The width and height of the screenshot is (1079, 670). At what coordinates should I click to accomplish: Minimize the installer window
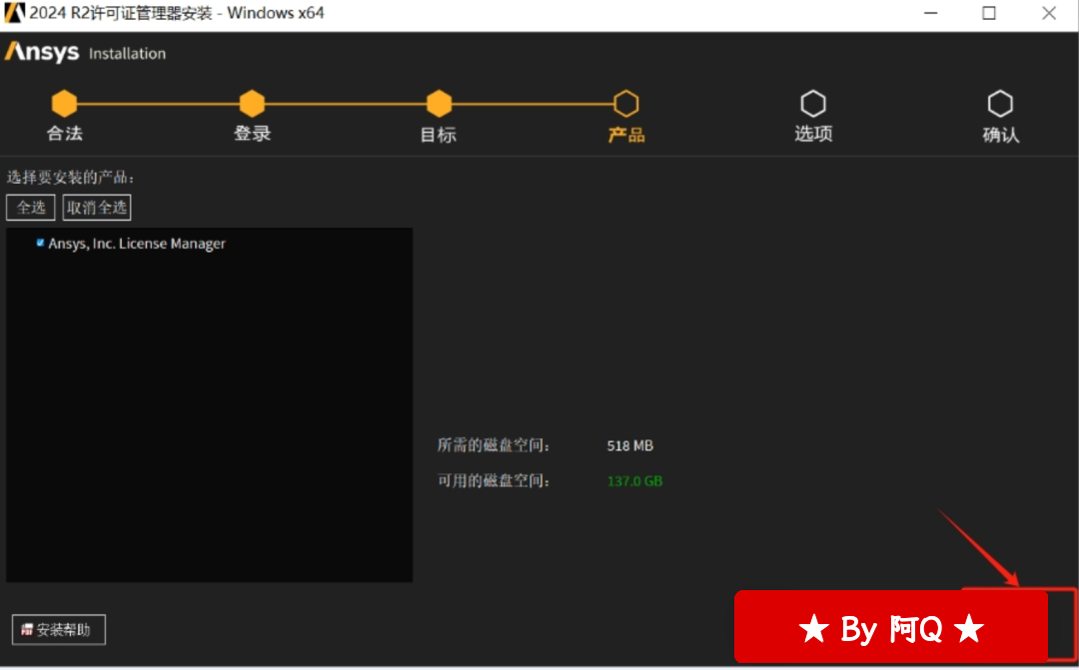[x=931, y=13]
